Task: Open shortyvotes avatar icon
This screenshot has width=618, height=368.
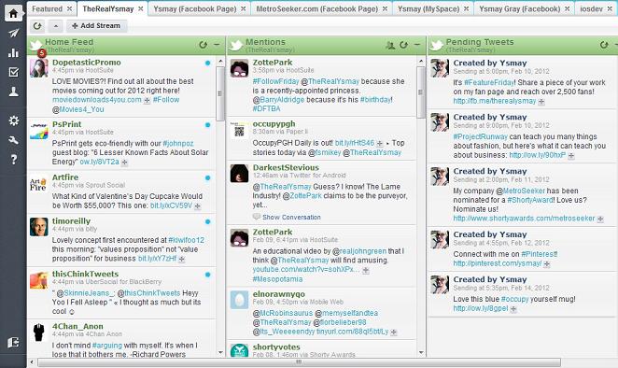Action: coord(239,350)
